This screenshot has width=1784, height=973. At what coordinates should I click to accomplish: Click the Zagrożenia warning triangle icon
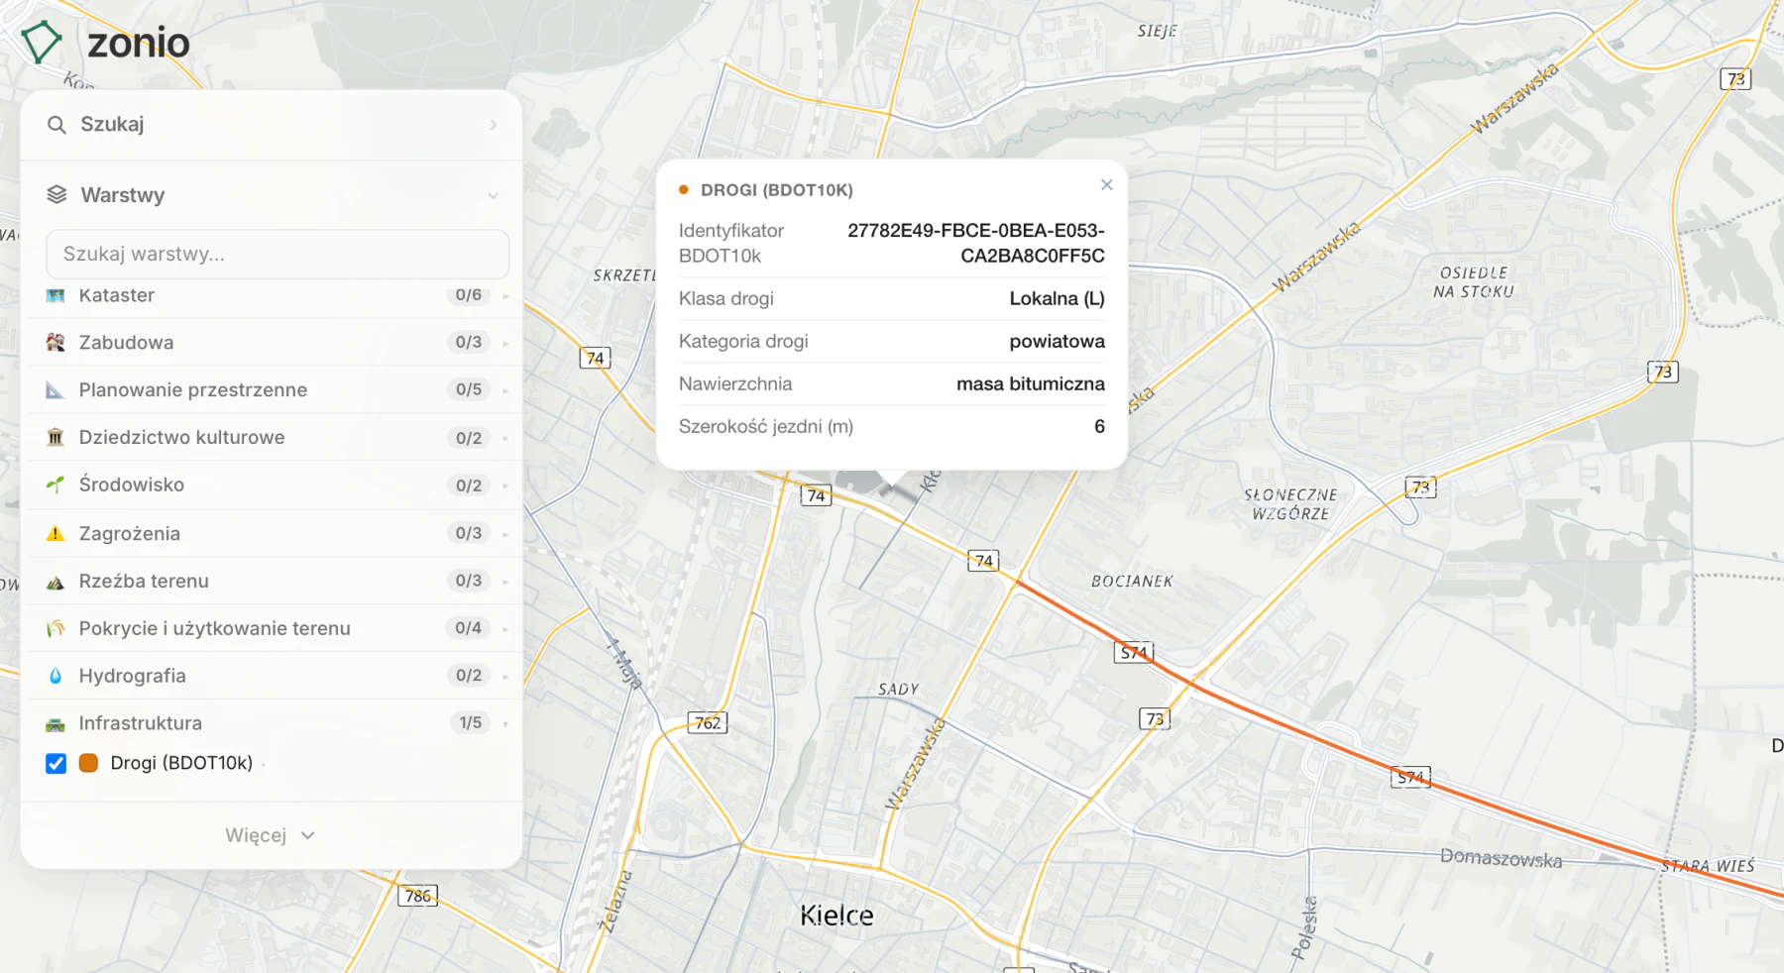pyautogui.click(x=56, y=534)
